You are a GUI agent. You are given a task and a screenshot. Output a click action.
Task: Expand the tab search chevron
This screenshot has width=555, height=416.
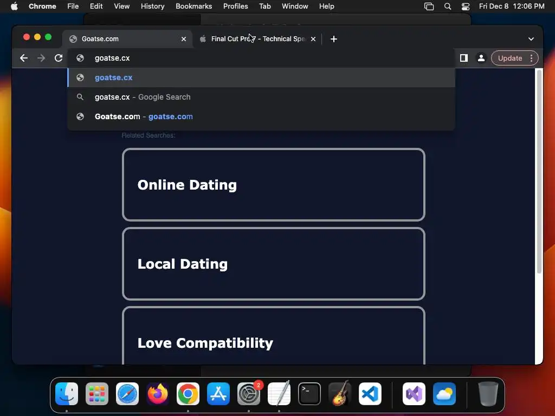point(531,39)
